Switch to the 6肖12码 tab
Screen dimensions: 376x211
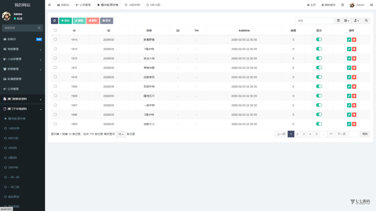(x=153, y=5)
